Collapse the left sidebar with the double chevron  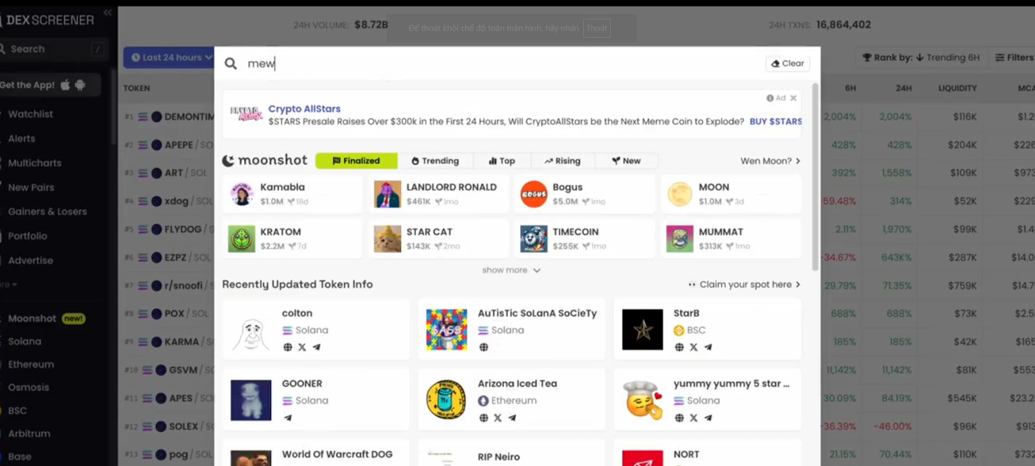[x=107, y=12]
